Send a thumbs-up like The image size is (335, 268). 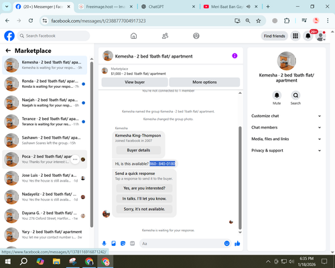(x=237, y=243)
